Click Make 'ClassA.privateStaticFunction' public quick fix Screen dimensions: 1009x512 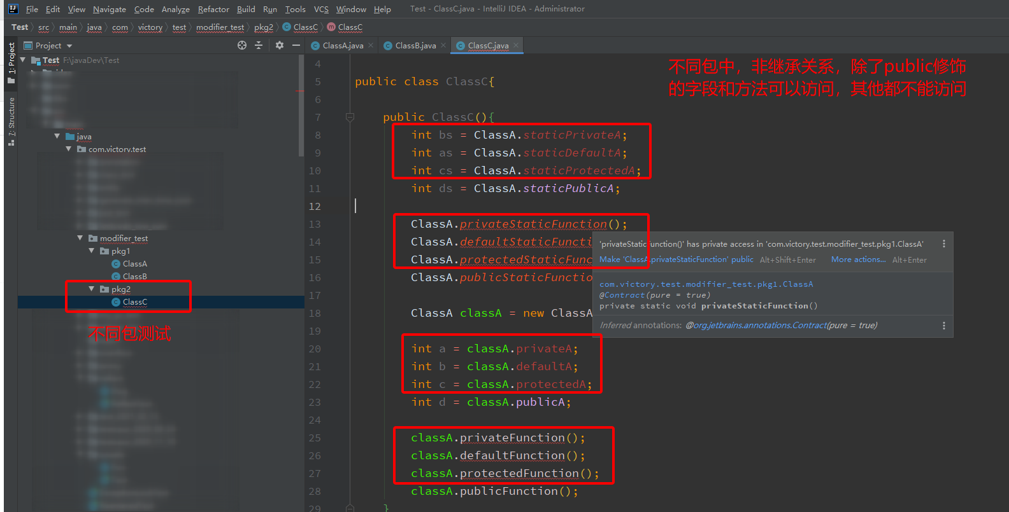point(676,259)
